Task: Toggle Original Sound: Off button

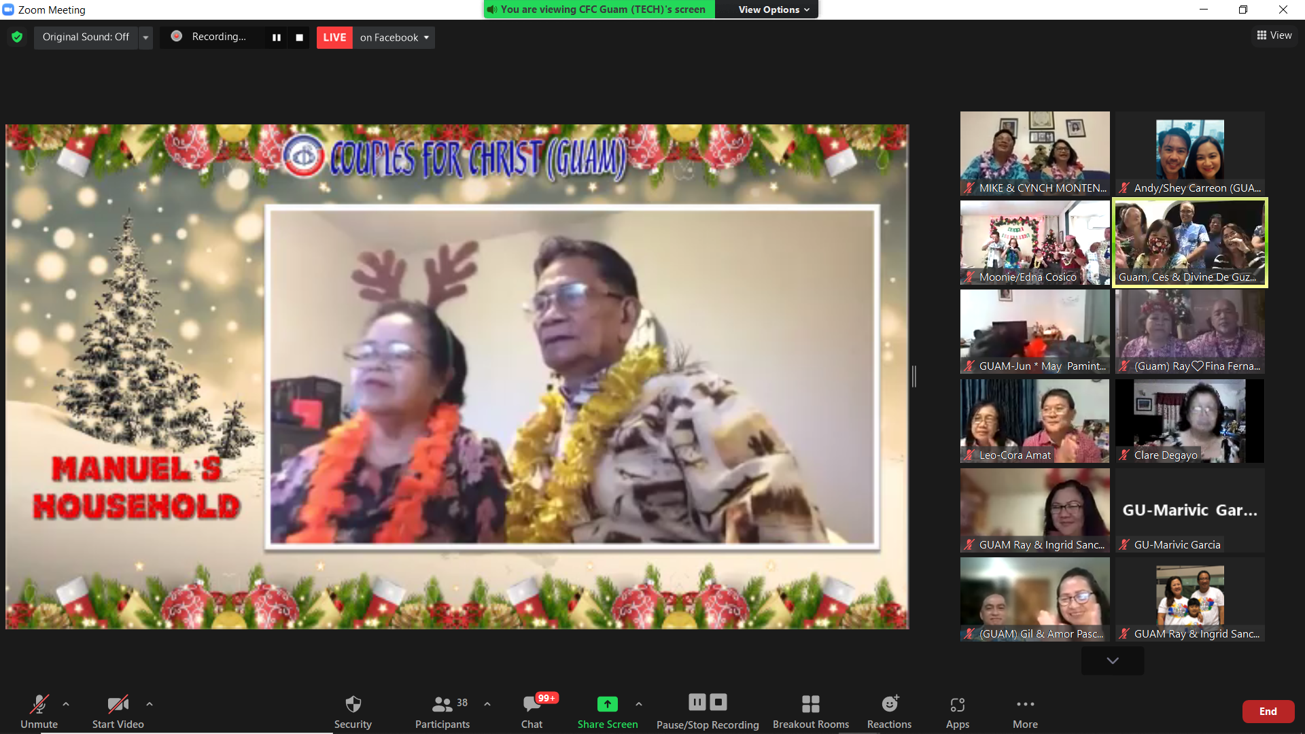Action: (86, 37)
